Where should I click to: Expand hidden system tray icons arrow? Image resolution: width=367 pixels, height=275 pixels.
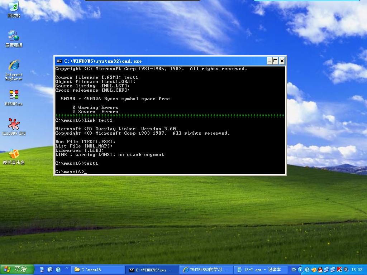click(301, 270)
